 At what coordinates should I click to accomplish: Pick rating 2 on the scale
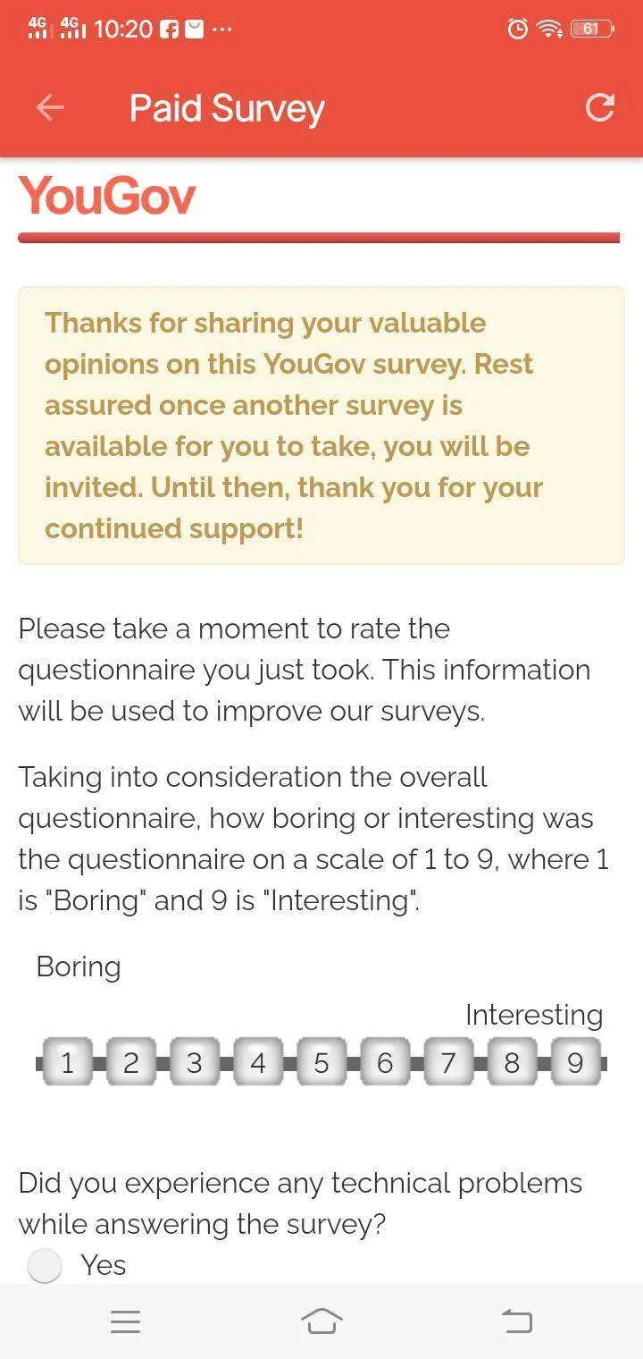(x=130, y=1062)
